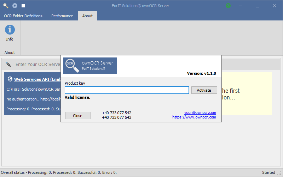Click the Activate button
This screenshot has height=177, width=283.
tap(204, 90)
